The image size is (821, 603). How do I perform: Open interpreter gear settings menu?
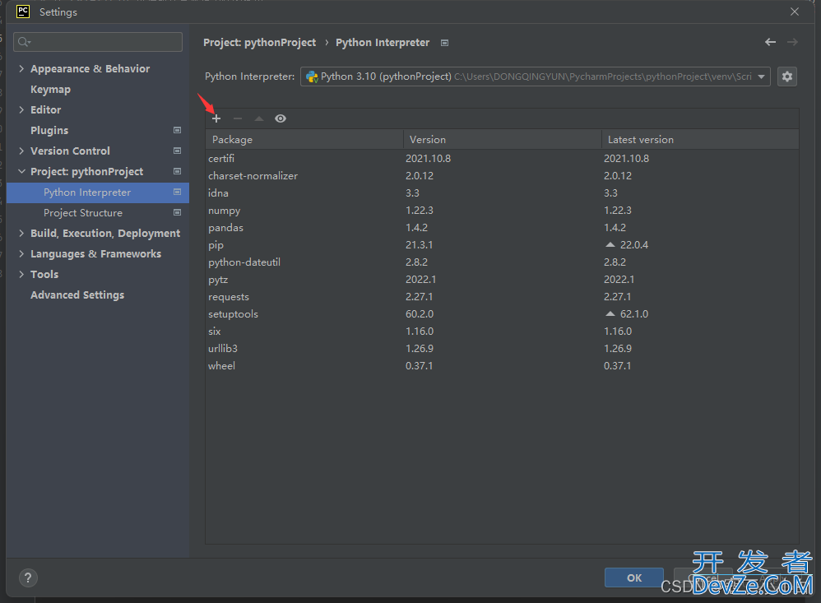(x=787, y=77)
